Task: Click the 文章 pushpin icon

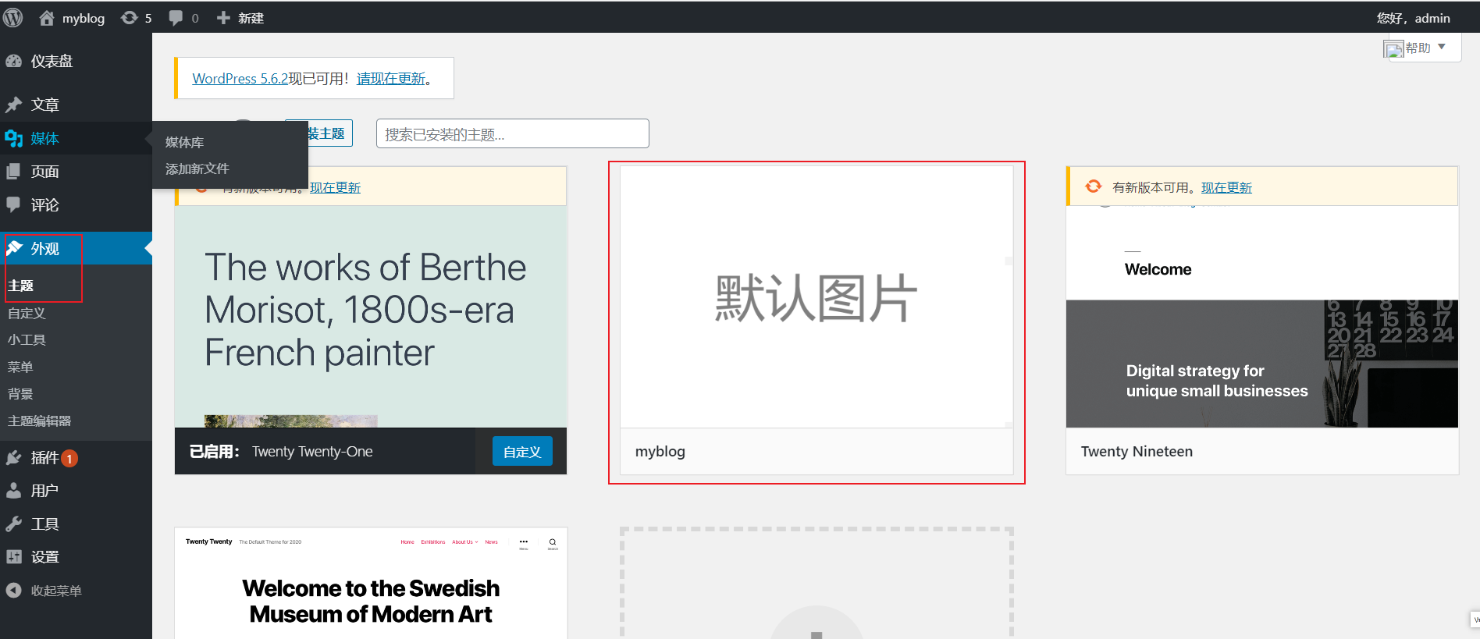Action: [13, 105]
